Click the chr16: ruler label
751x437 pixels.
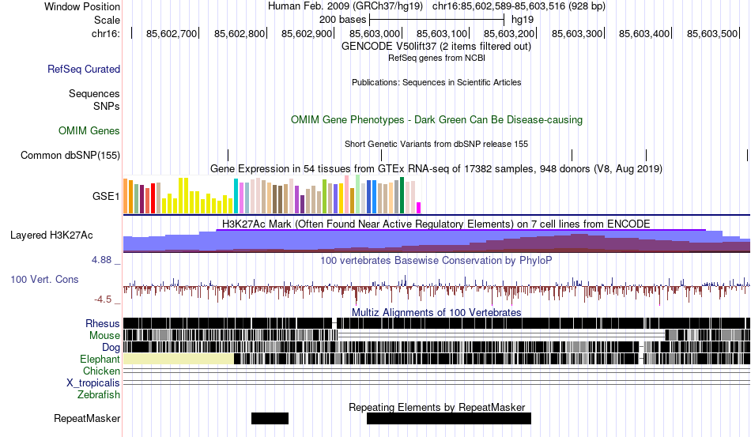[106, 33]
